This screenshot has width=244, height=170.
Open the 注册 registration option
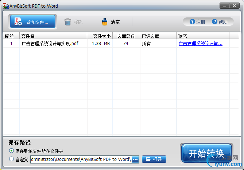197,22
